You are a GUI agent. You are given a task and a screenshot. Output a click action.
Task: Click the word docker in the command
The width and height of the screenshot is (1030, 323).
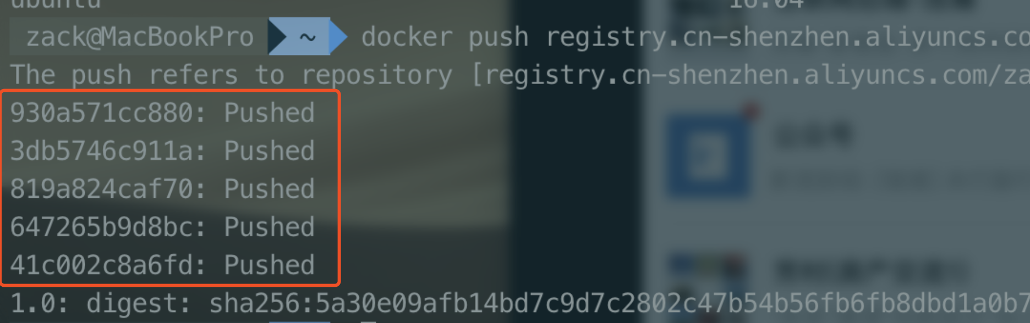(407, 37)
